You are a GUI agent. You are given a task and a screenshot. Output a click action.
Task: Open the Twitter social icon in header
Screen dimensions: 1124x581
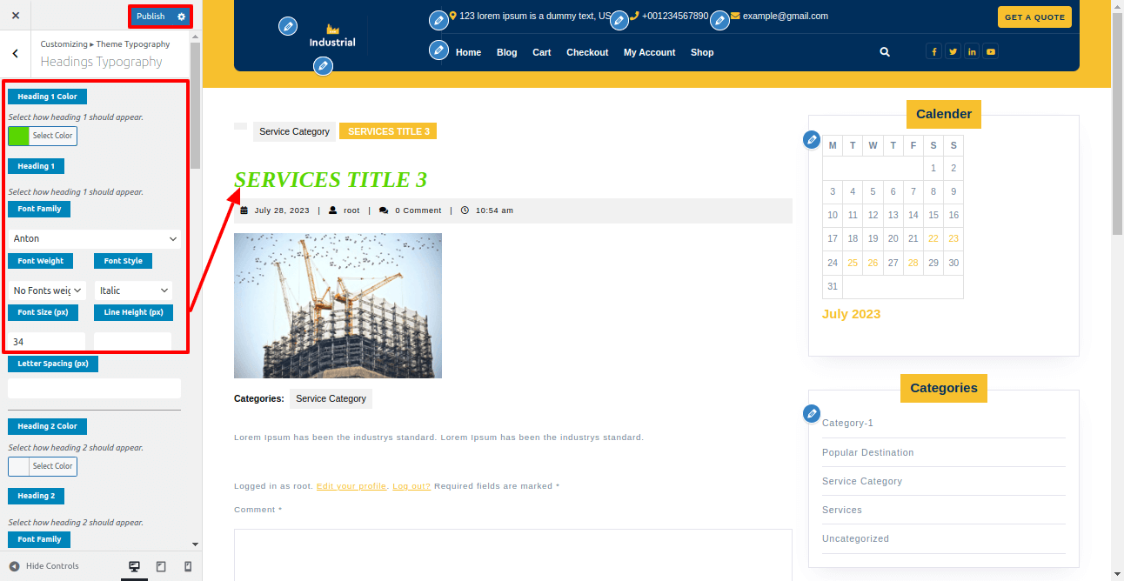coord(953,52)
